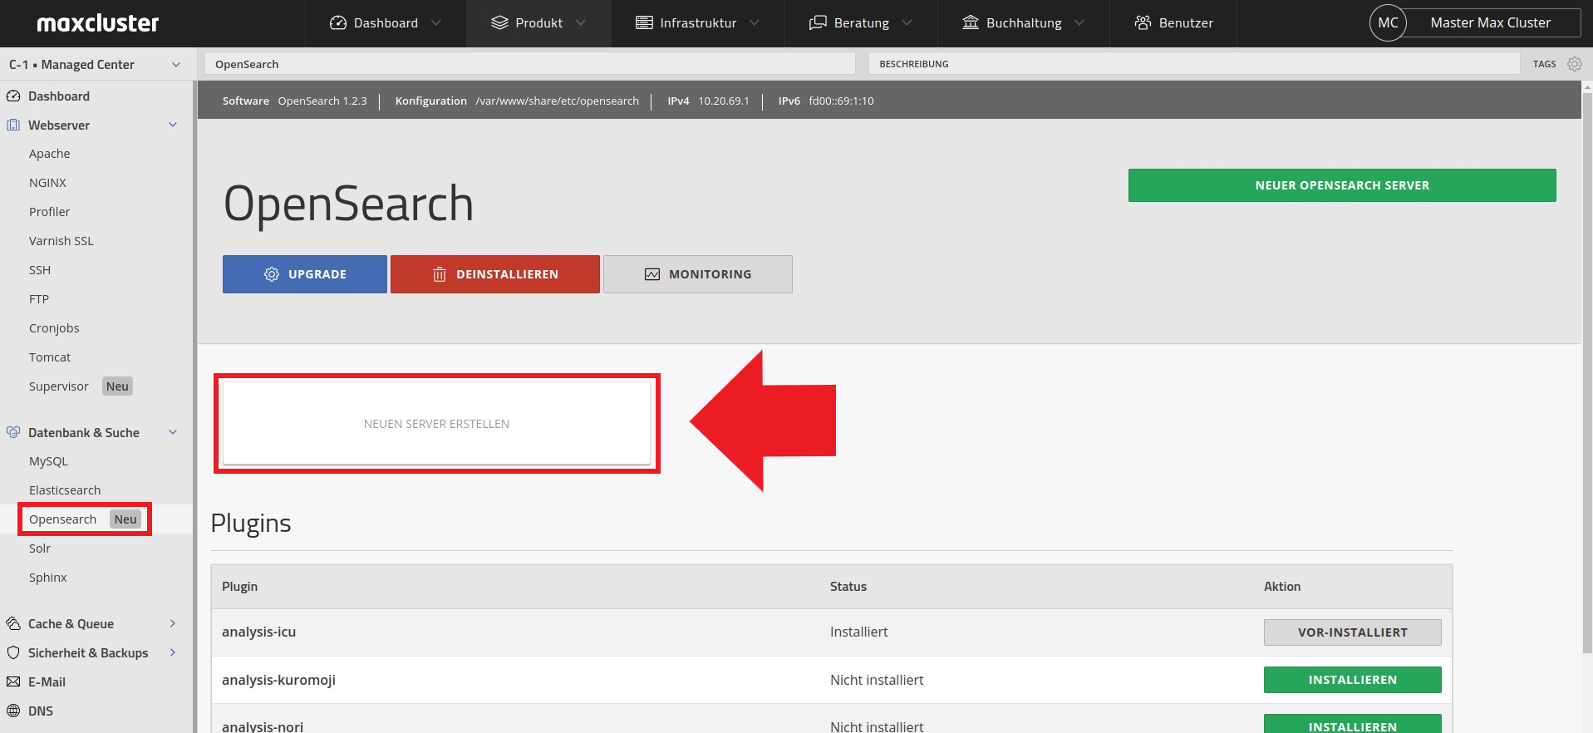Open Cronjobs in the sidebar
1593x733 pixels.
tap(54, 329)
